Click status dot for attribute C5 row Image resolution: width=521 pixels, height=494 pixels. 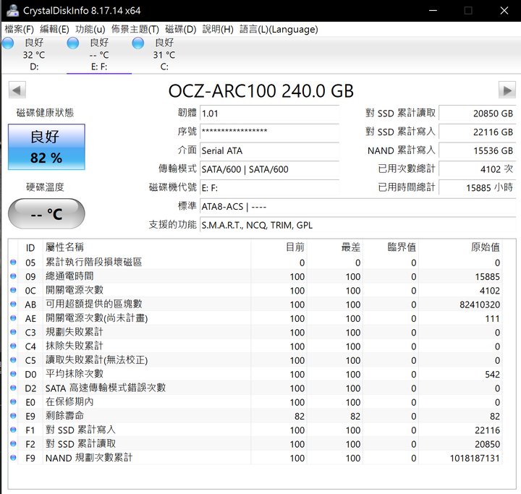[x=13, y=359]
